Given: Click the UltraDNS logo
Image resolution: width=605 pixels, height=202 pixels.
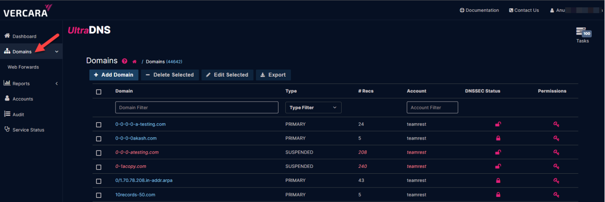Looking at the screenshot, I should click(89, 31).
